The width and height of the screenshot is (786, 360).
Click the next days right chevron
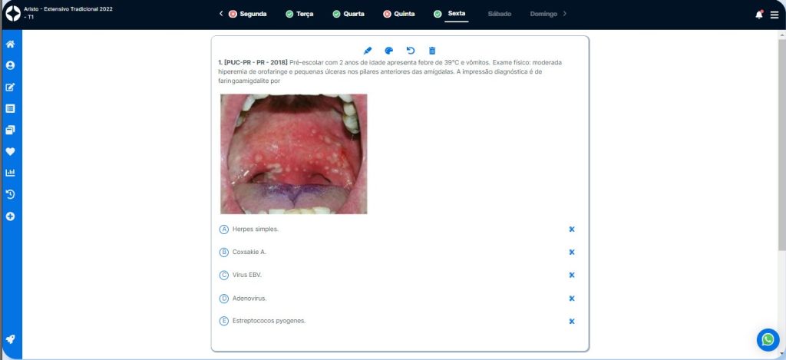click(565, 14)
